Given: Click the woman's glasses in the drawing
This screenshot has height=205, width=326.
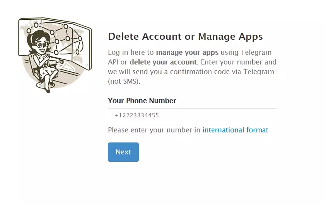Looking at the screenshot, I should tap(42, 45).
